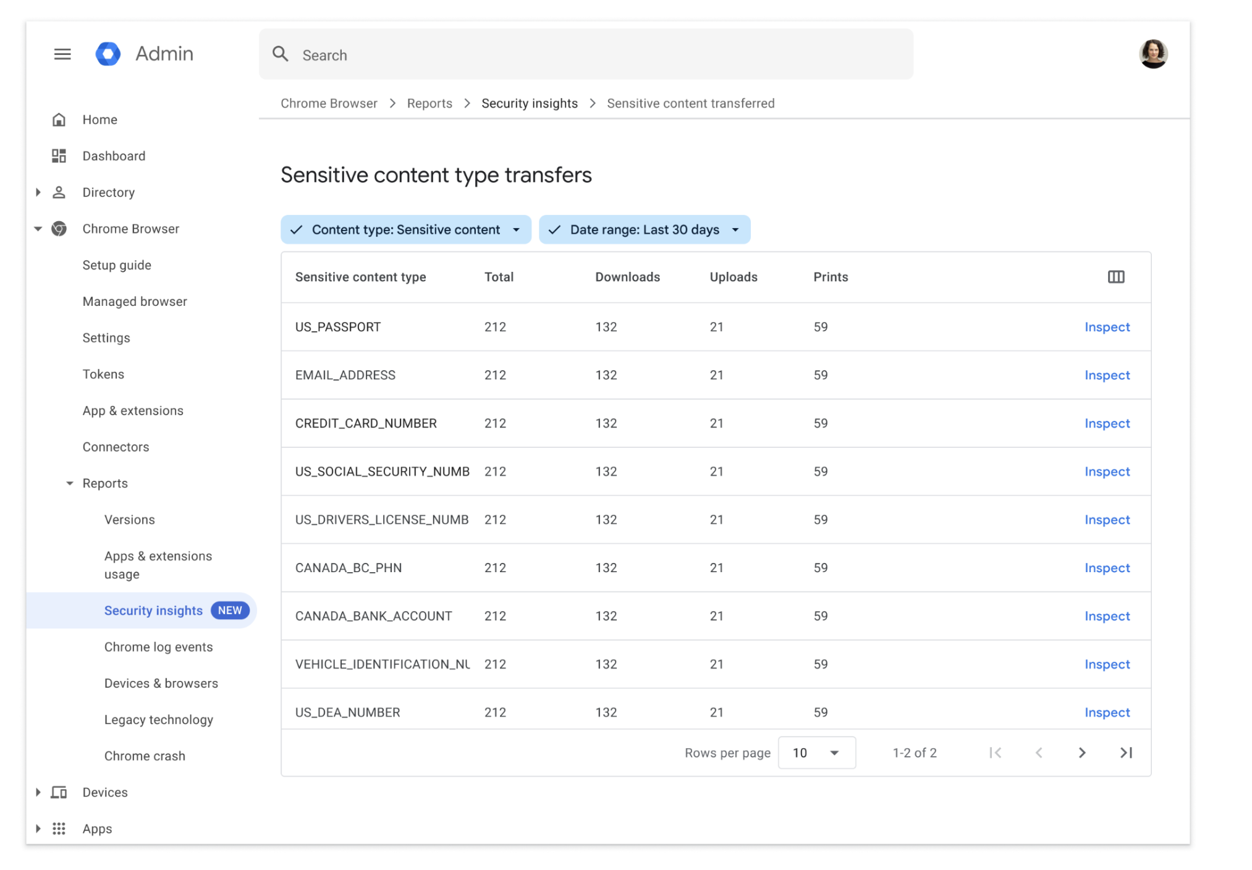Open the hamburger main menu
The width and height of the screenshot is (1252, 870).
(x=62, y=54)
